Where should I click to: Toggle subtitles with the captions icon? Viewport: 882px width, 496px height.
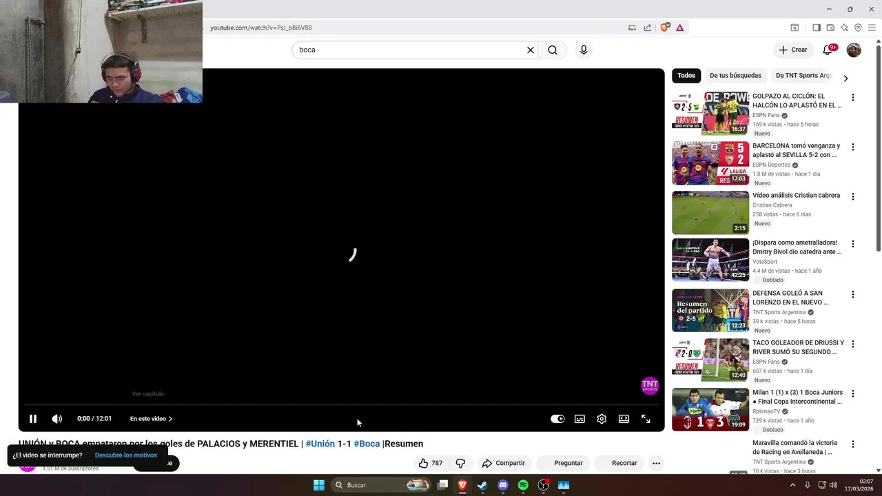tap(580, 419)
